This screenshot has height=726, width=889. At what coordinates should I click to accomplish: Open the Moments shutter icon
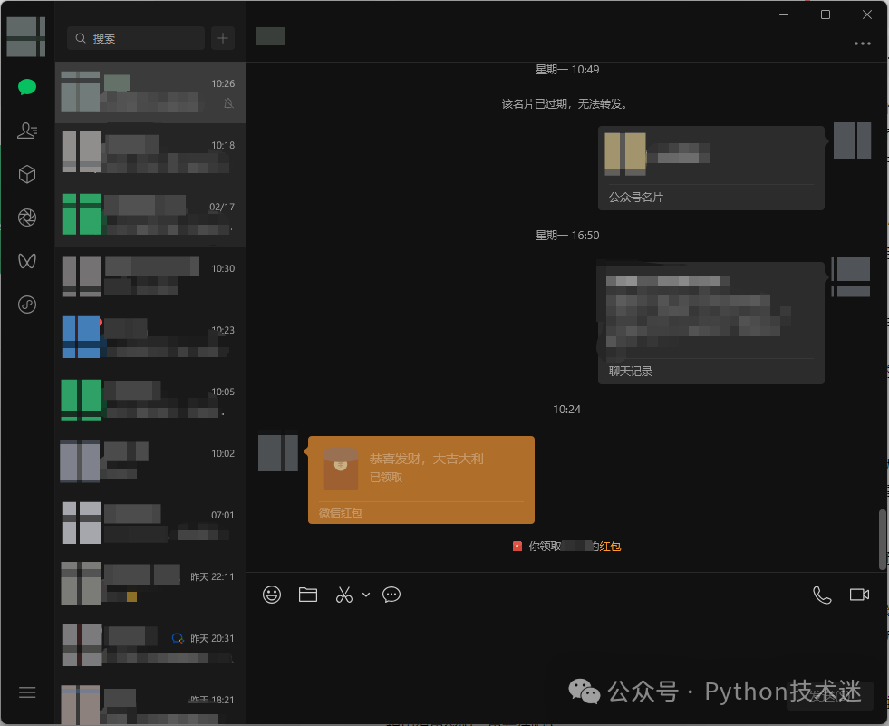(x=26, y=218)
